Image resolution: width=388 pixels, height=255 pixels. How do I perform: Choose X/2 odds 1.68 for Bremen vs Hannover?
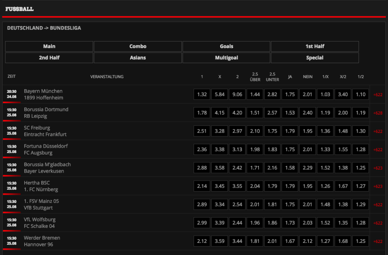coord(343,241)
